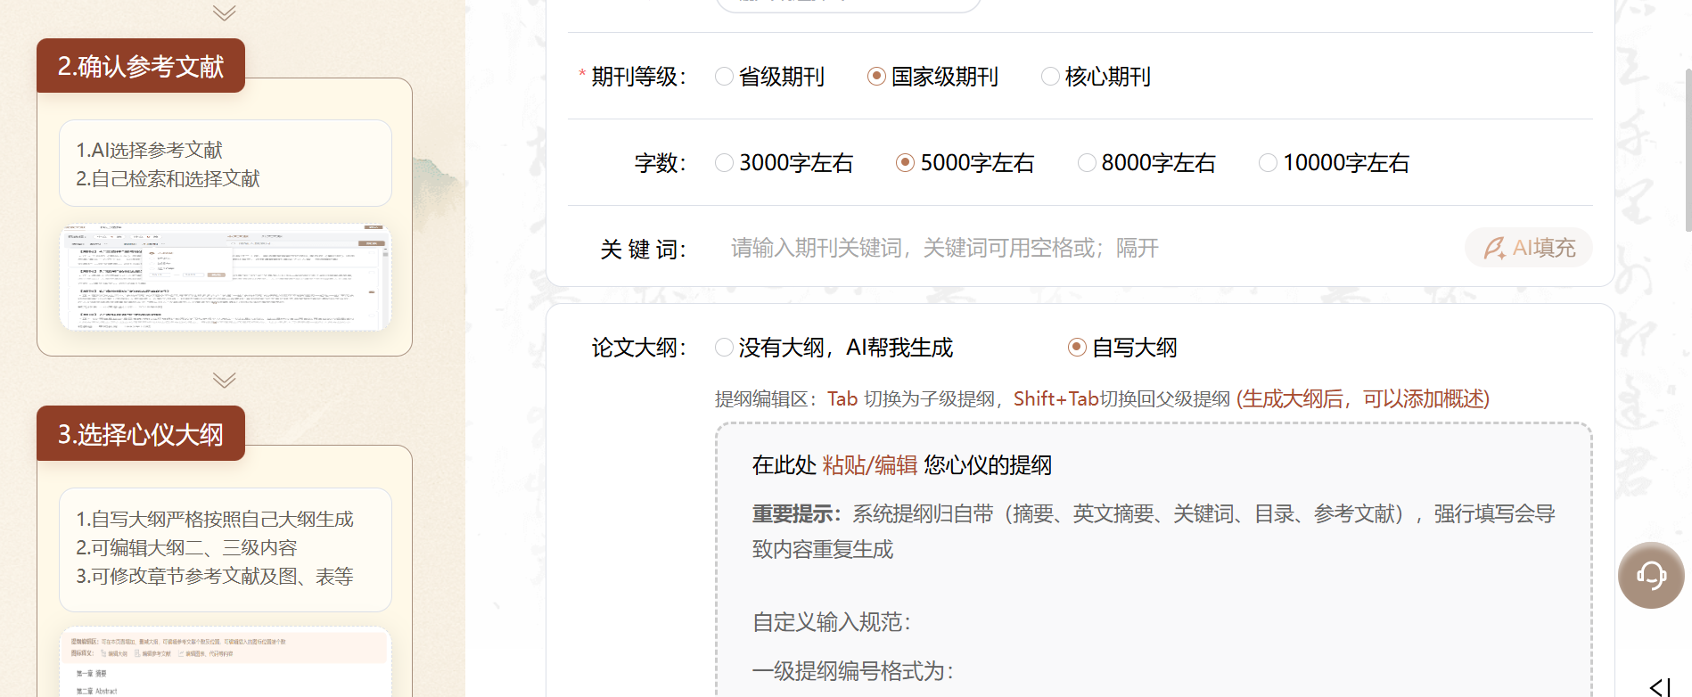
Task: Select 核心期刊 journal level
Action: tap(1097, 77)
